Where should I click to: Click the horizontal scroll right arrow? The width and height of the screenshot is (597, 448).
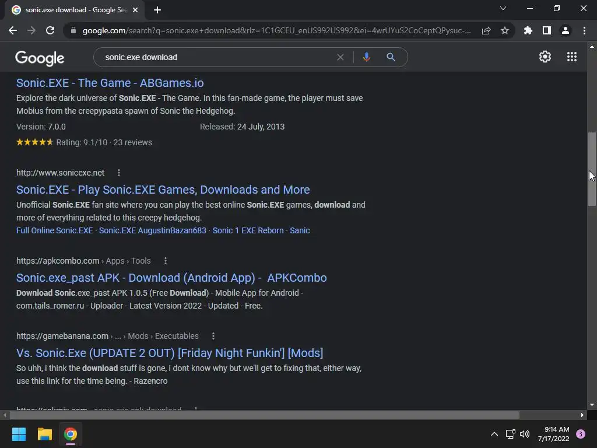pos(582,415)
